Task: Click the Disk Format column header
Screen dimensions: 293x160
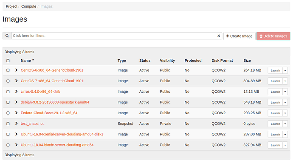Action: tap(222, 61)
